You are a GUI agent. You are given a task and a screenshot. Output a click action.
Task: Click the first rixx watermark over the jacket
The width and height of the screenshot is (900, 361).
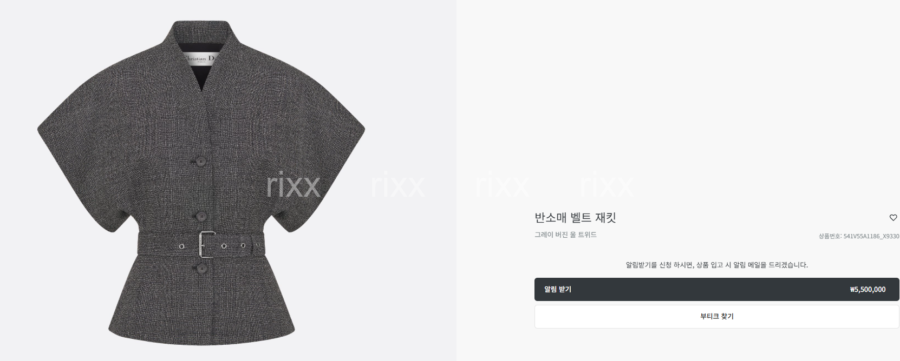pos(293,185)
